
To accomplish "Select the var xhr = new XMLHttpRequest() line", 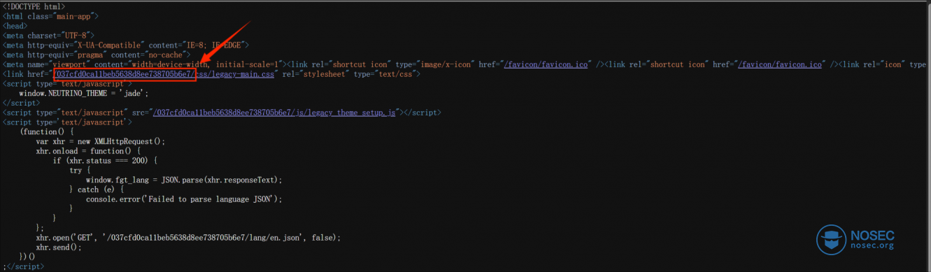I will coord(100,141).
